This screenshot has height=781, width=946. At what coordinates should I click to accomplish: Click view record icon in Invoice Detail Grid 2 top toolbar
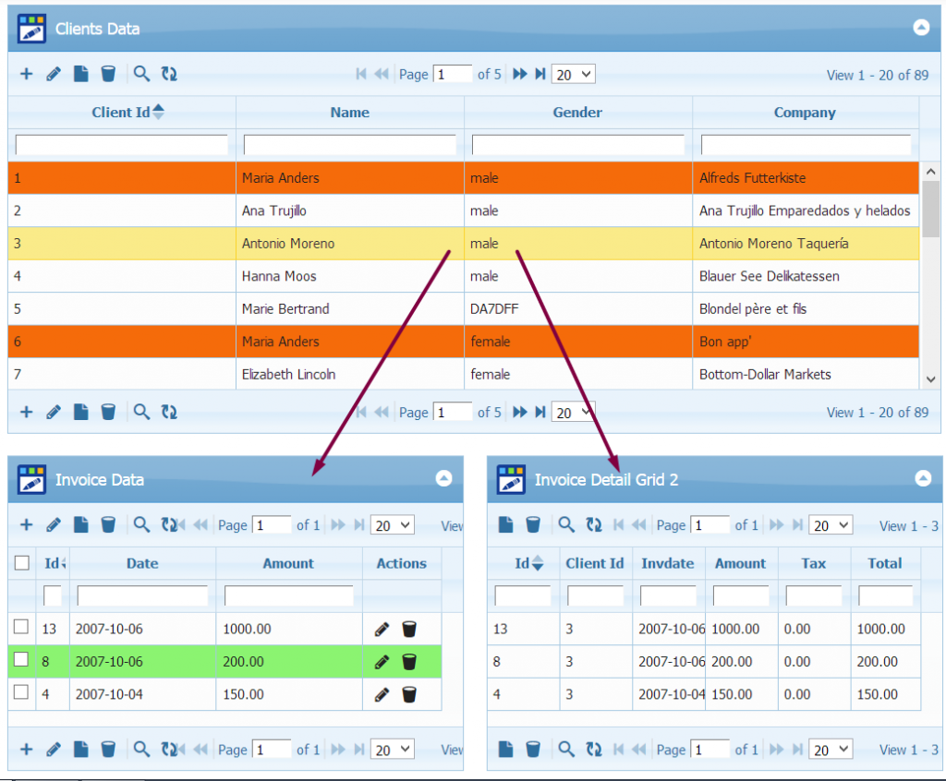point(505,525)
